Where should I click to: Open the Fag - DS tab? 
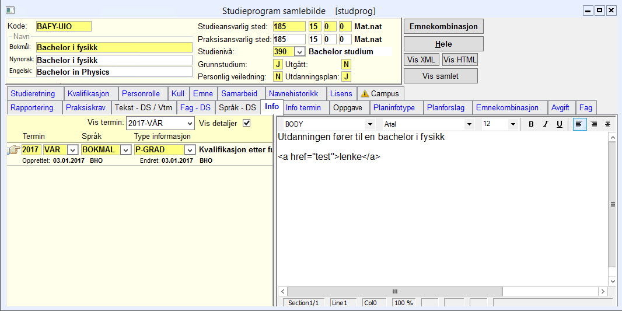pos(195,107)
